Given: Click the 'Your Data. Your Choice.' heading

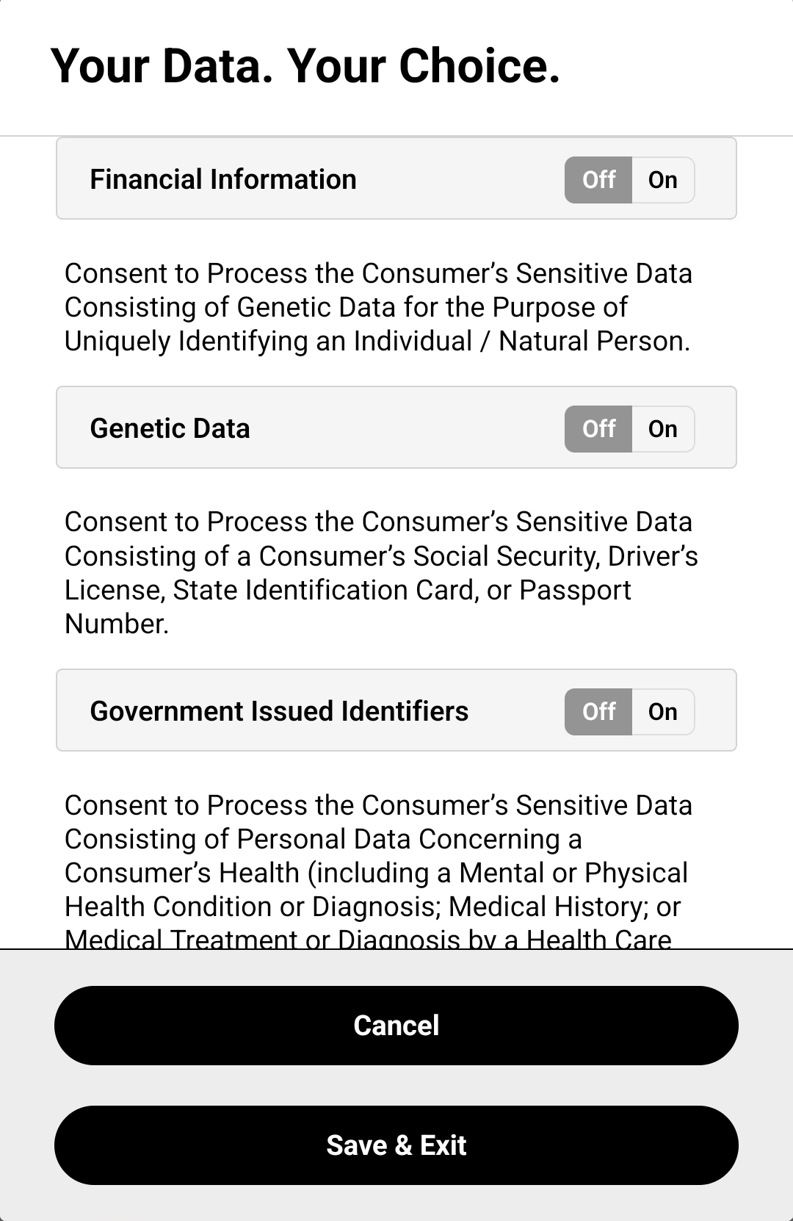Looking at the screenshot, I should 305,66.
